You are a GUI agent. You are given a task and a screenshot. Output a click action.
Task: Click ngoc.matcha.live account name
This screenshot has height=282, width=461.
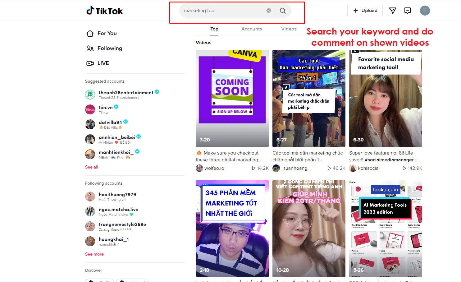pyautogui.click(x=118, y=209)
